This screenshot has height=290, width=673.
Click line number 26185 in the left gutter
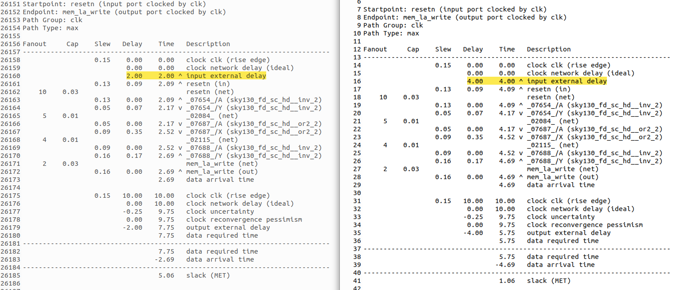(10, 275)
